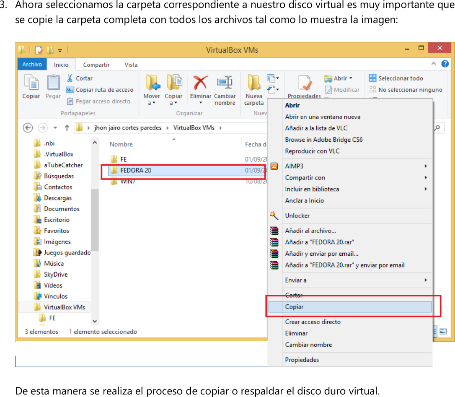Switch to the Inicio tab
This screenshot has width=455, height=397.
(61, 65)
